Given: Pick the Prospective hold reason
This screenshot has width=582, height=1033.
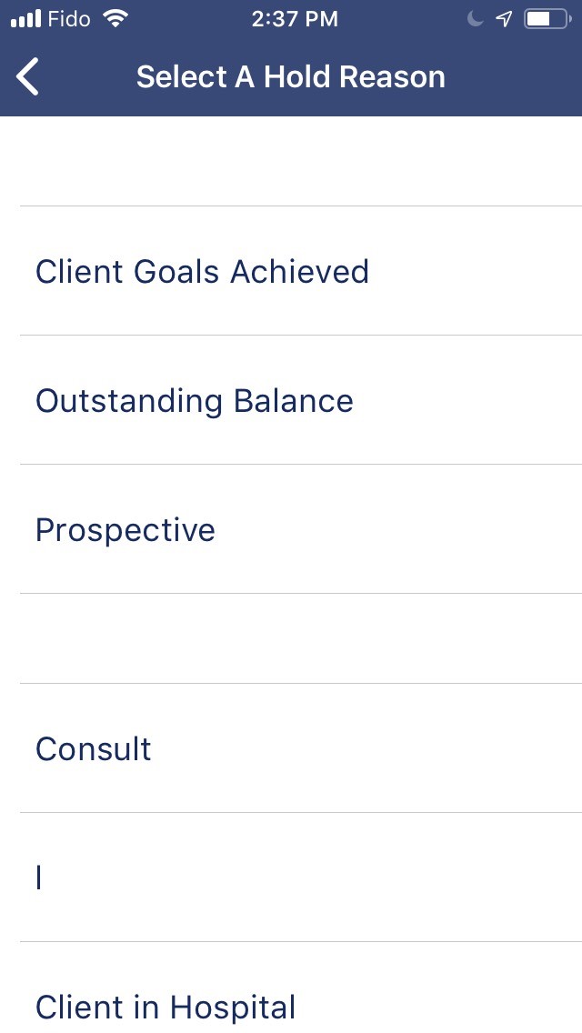Looking at the screenshot, I should click(x=125, y=530).
